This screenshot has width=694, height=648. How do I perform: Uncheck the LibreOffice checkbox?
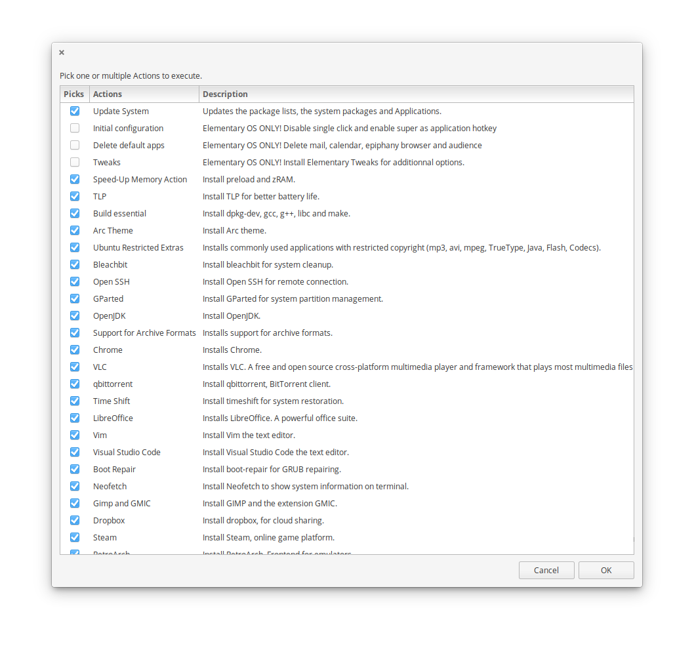click(x=75, y=418)
